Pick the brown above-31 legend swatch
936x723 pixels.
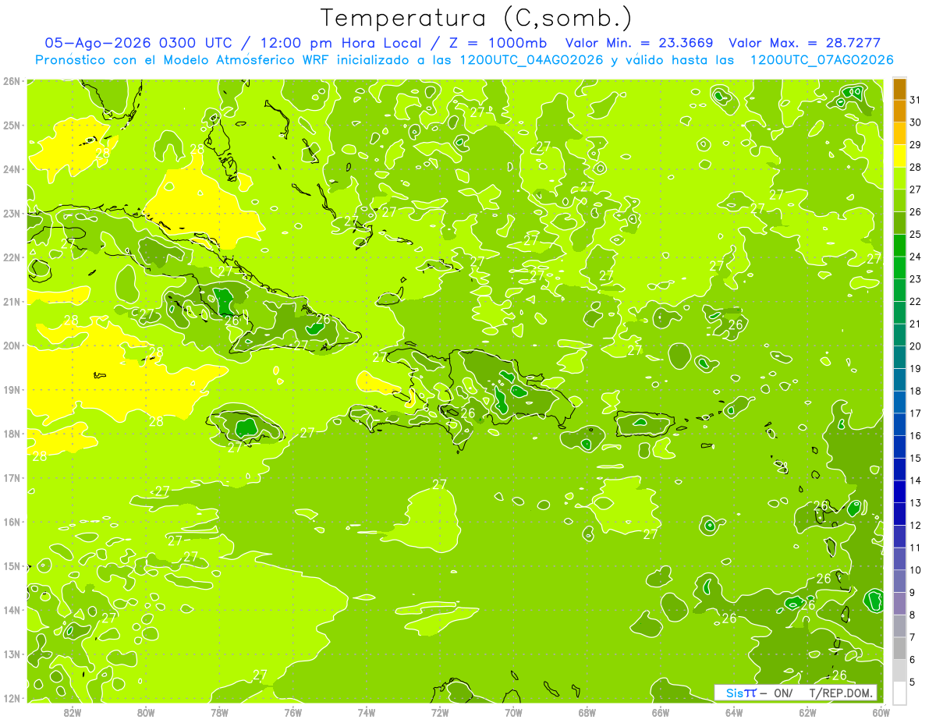[x=899, y=89]
